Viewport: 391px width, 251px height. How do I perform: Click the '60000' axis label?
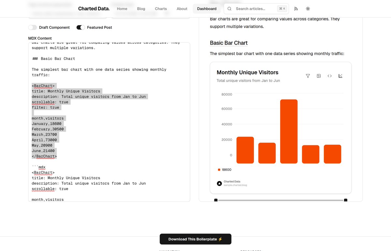pyautogui.click(x=227, y=109)
